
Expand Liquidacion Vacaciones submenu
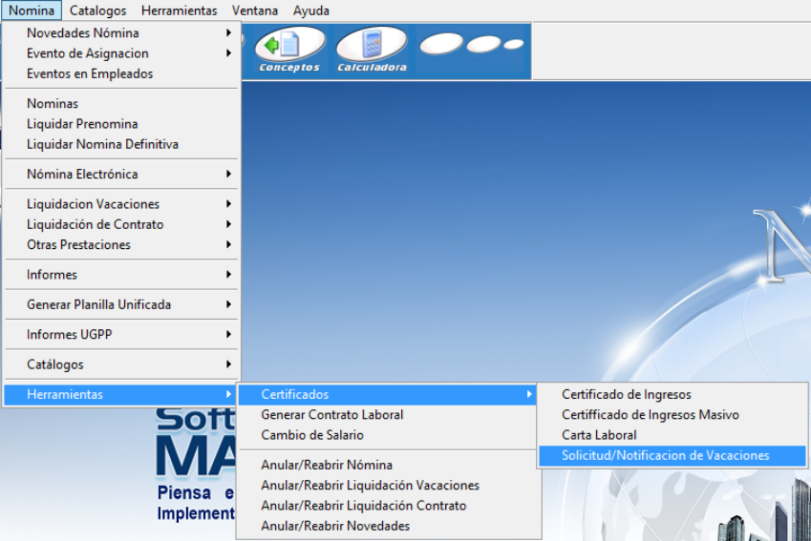(x=121, y=204)
